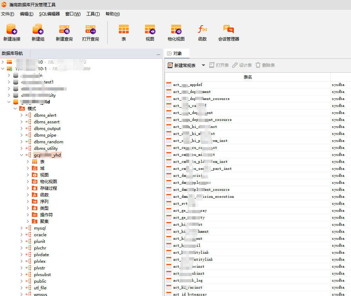Click the 设计表 design table pencil icon
This screenshot has height=296, width=351.
[x=235, y=65]
